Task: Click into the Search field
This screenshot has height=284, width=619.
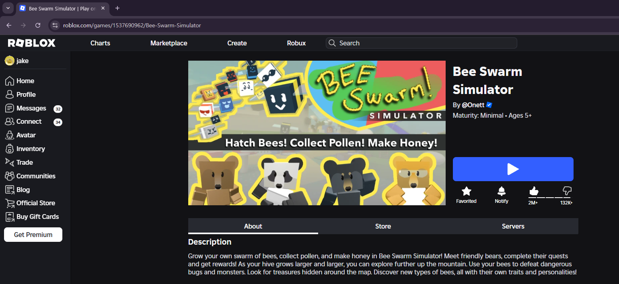Action: [x=421, y=43]
